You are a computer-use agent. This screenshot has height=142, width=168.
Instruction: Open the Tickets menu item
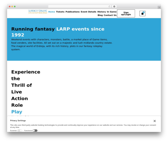(x=60, y=12)
